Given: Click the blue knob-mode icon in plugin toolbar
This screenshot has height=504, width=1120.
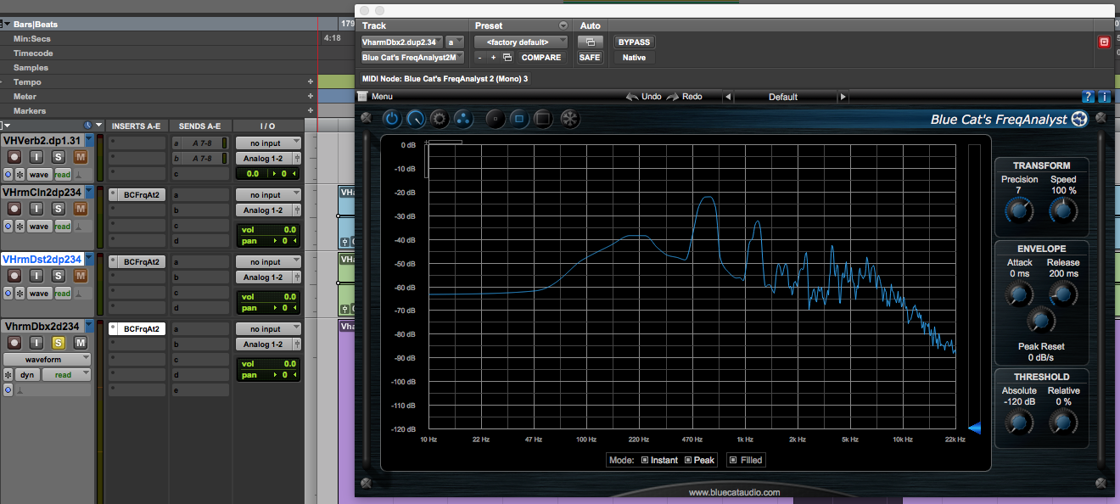Looking at the screenshot, I should [416, 119].
